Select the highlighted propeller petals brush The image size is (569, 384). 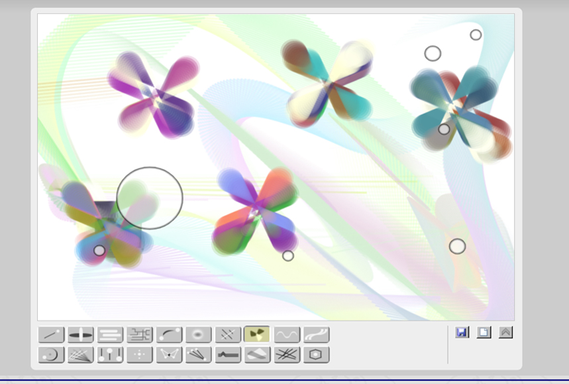257,335
